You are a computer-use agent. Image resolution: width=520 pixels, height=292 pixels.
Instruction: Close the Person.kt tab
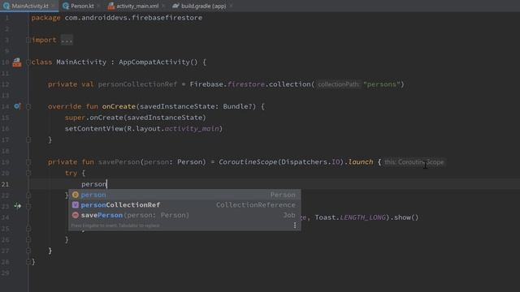pos(98,6)
